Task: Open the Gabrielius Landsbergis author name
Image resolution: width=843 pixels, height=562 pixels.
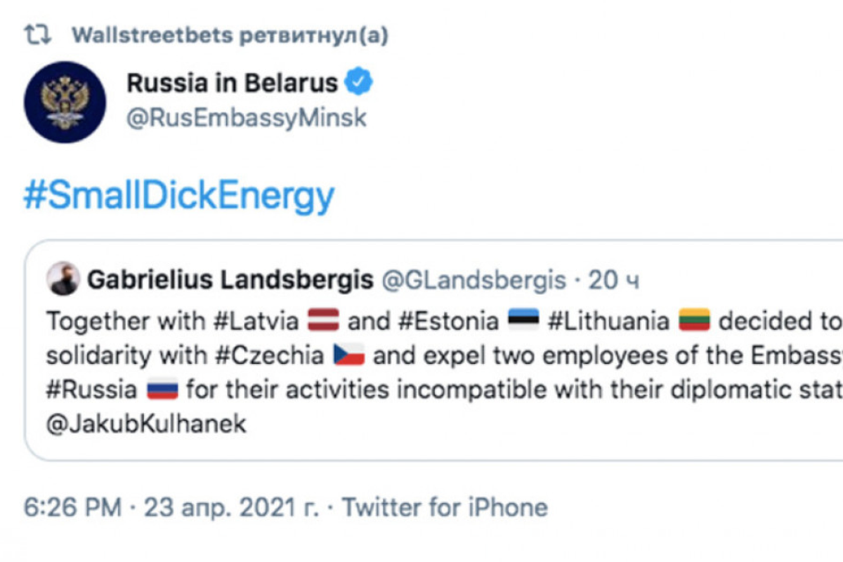Action: (x=230, y=281)
